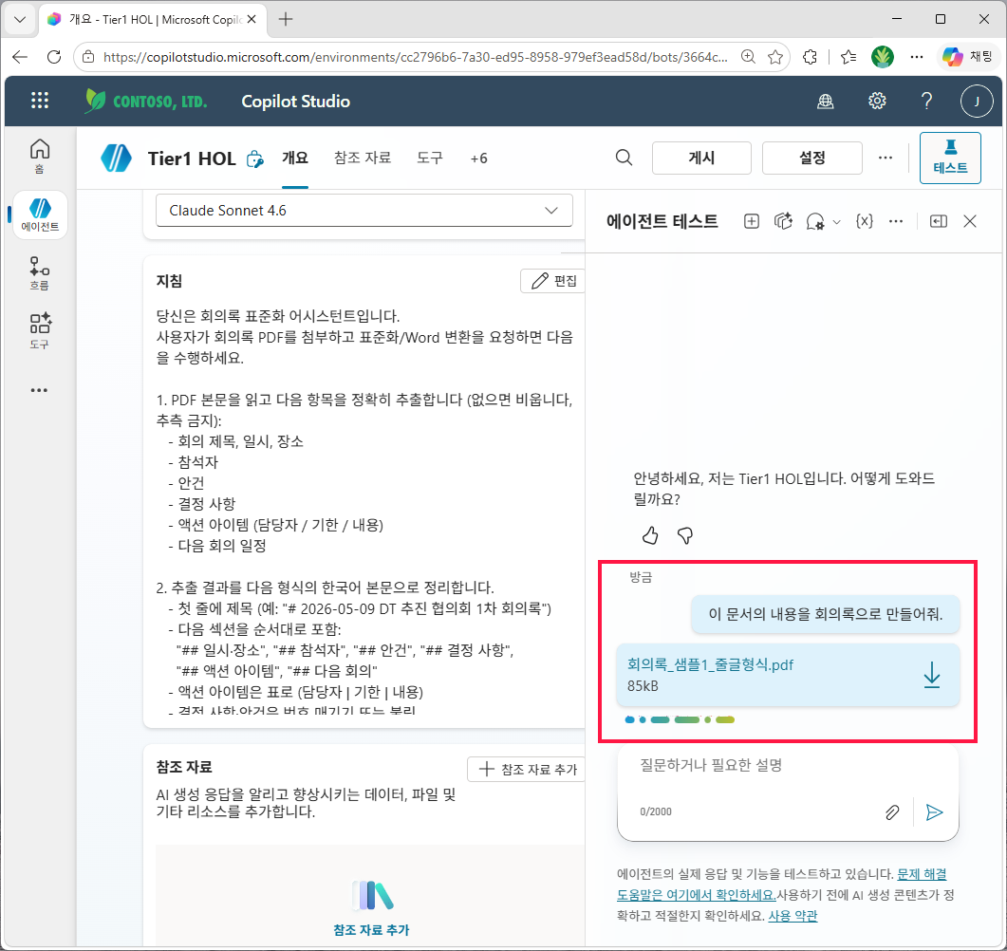This screenshot has height=951, width=1007.
Task: Attach a file with the paperclip icon
Action: point(892,812)
